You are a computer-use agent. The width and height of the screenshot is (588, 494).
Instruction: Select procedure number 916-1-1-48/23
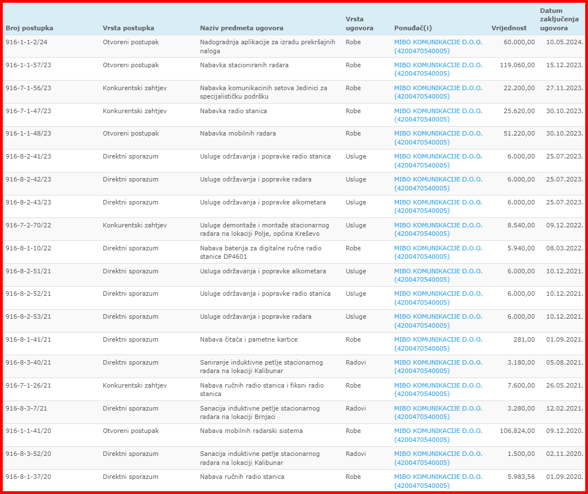pos(29,133)
